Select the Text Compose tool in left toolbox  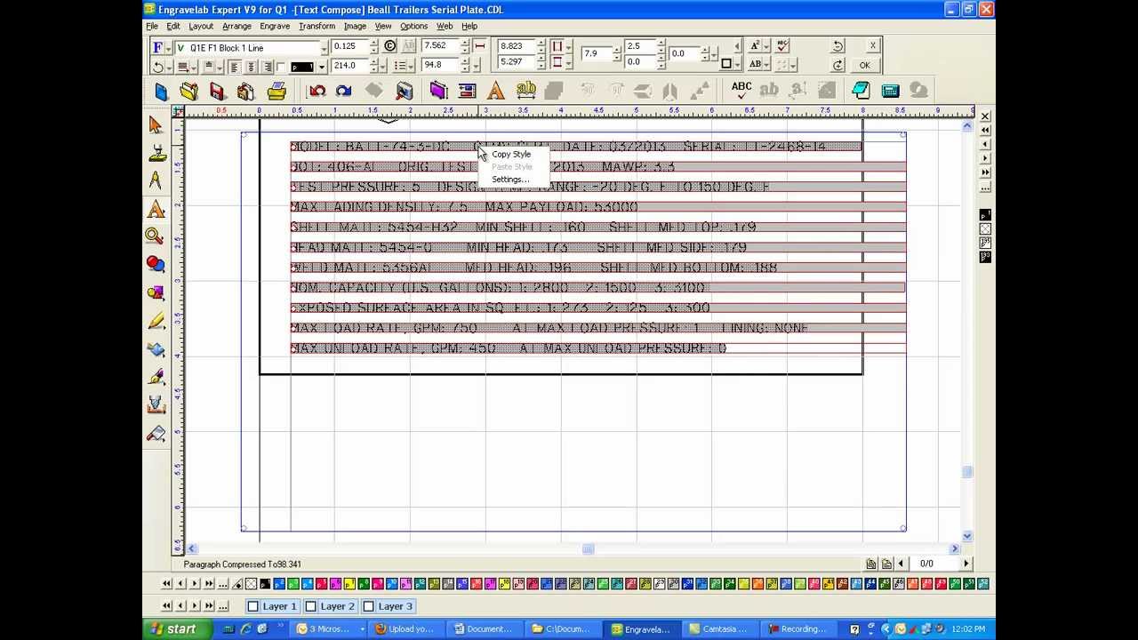coord(156,210)
